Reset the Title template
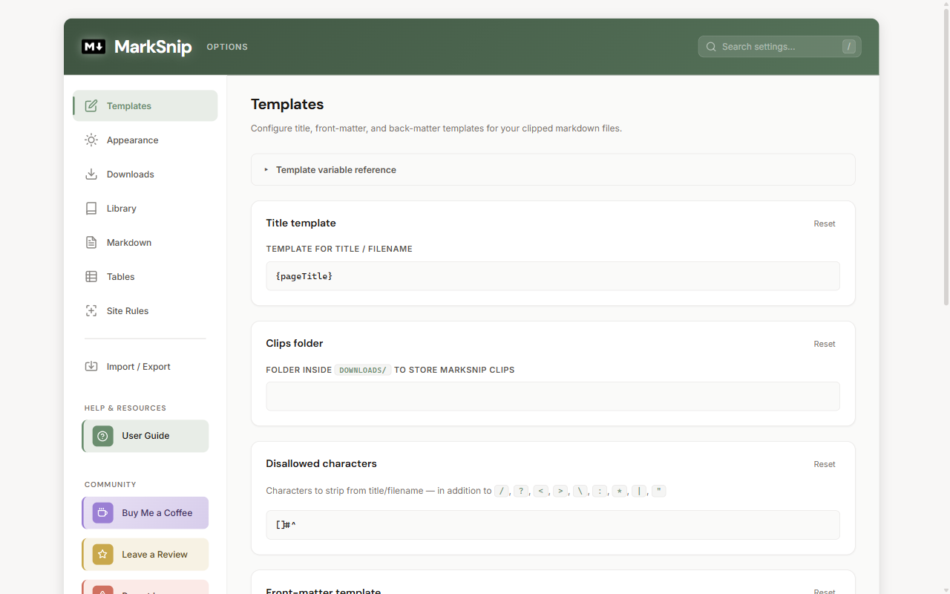 tap(825, 223)
